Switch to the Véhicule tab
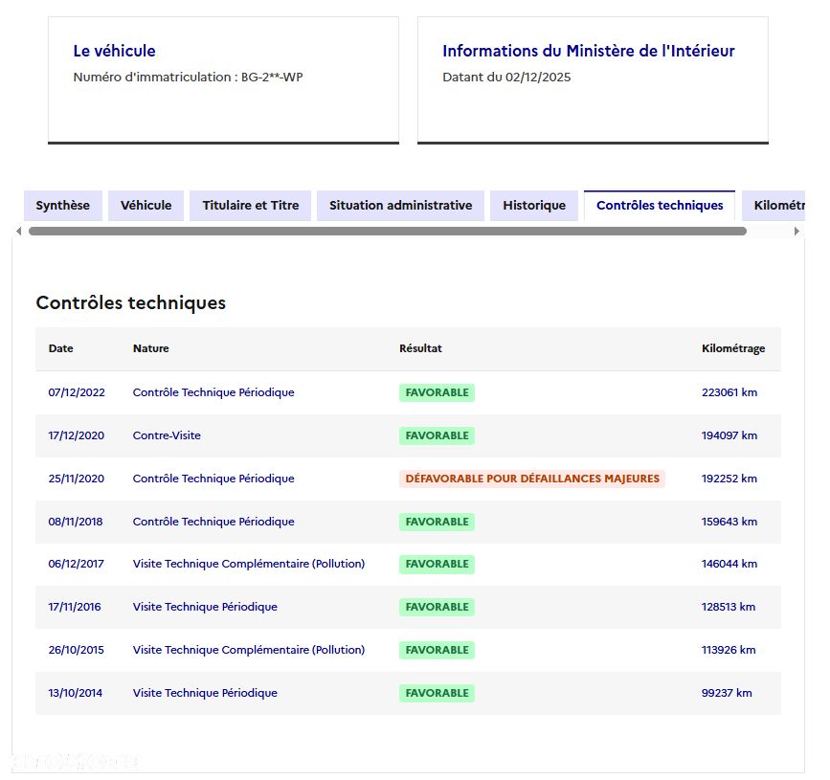Image resolution: width=830 pixels, height=780 pixels. pyautogui.click(x=146, y=206)
